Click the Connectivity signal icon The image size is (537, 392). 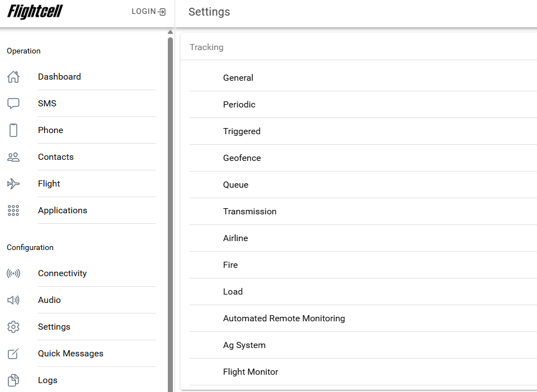(x=13, y=273)
